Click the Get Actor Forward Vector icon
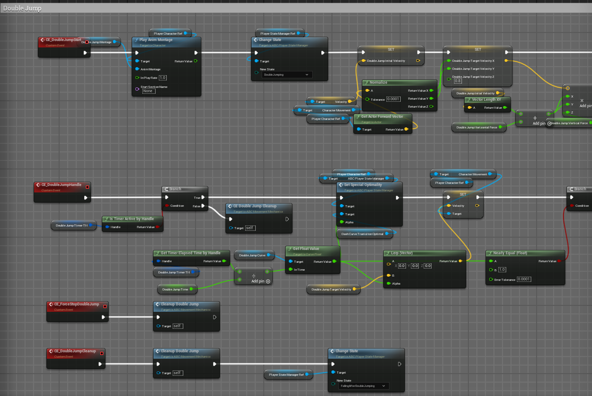The image size is (592, 396). [x=358, y=117]
